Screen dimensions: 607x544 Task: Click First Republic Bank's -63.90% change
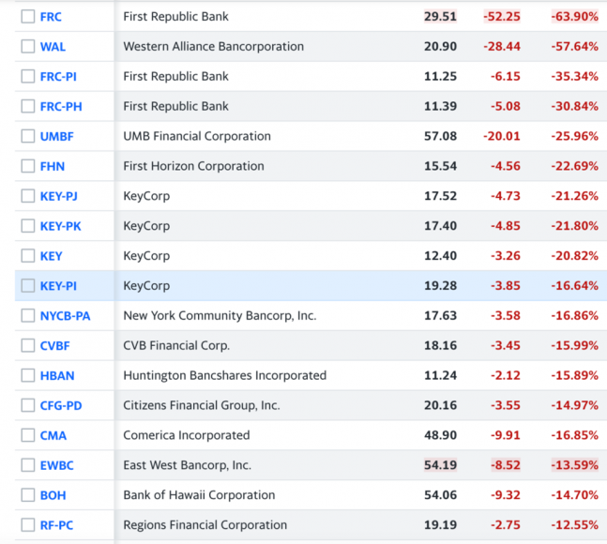(574, 17)
